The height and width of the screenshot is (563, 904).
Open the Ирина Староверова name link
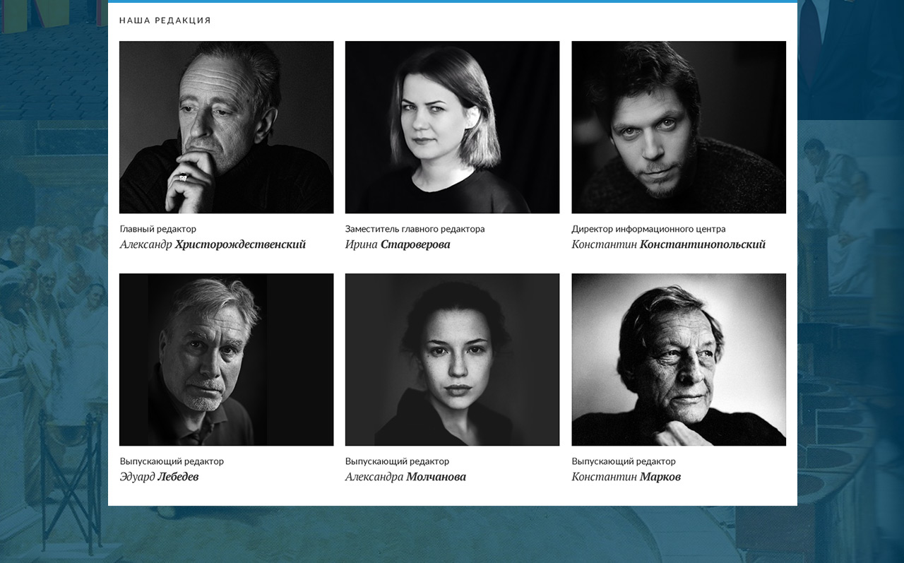[397, 244]
